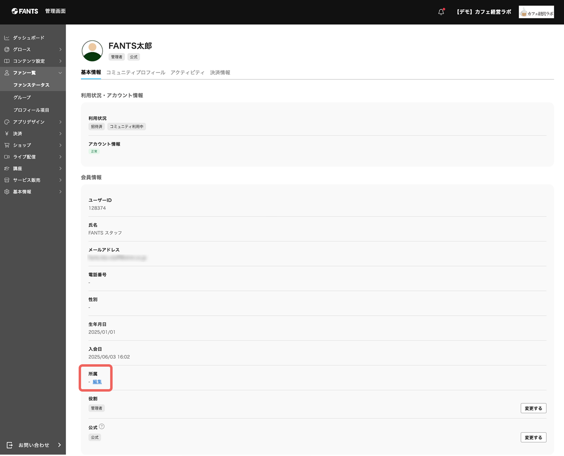This screenshot has width=564, height=456.
Task: Click the ダッシュボード chart icon
Action: 7,38
